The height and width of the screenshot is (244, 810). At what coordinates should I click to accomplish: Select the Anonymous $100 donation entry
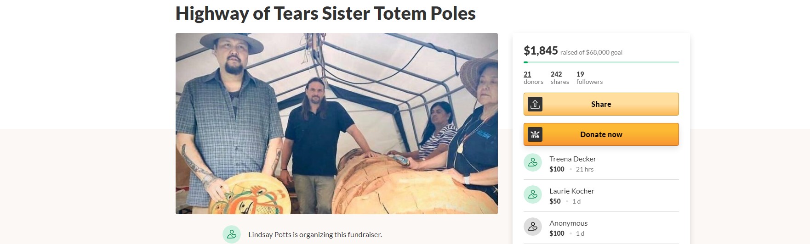pos(601,228)
